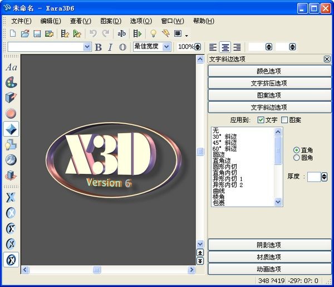Select the 圆角 radio option
The image size is (334, 287).
click(297, 158)
